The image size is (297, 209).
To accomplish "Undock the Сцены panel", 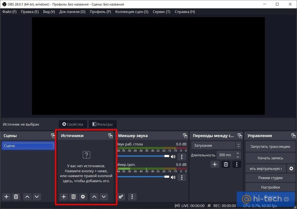I will (x=53, y=136).
